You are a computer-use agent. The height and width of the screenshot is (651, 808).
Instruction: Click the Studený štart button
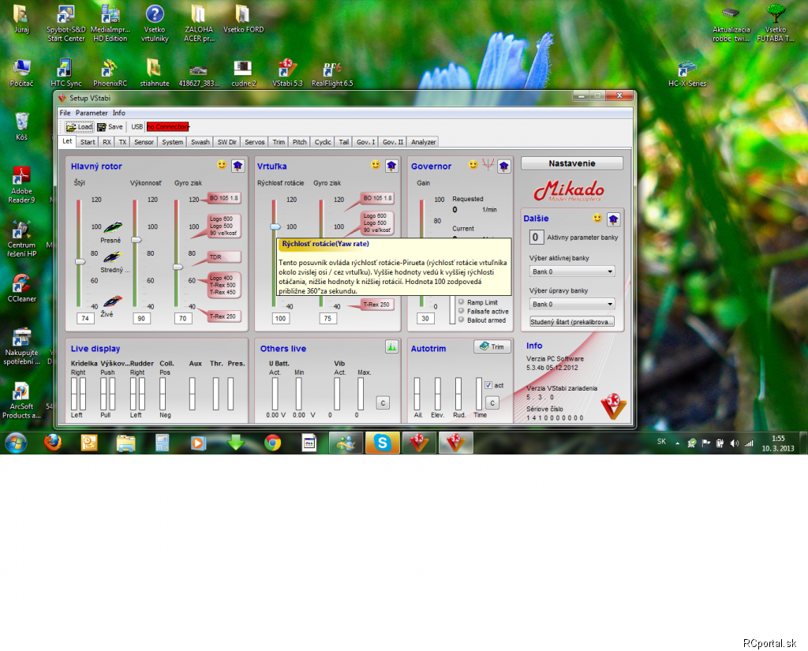[572, 322]
